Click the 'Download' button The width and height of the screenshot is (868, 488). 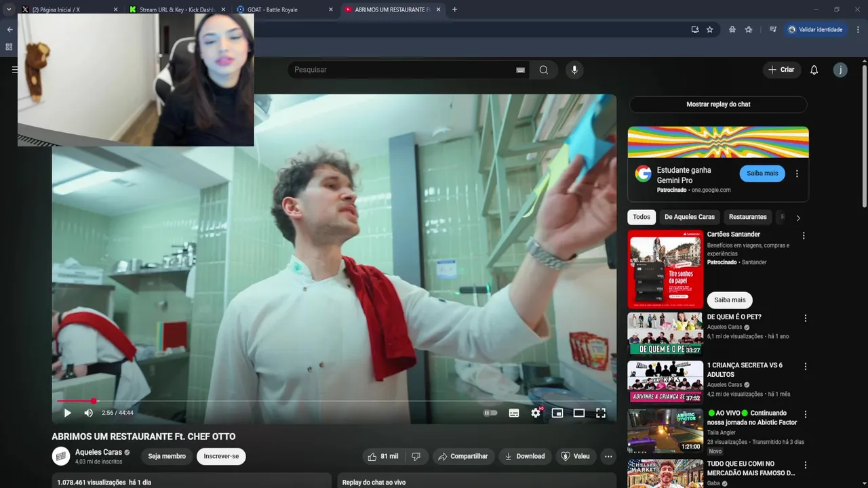525,456
